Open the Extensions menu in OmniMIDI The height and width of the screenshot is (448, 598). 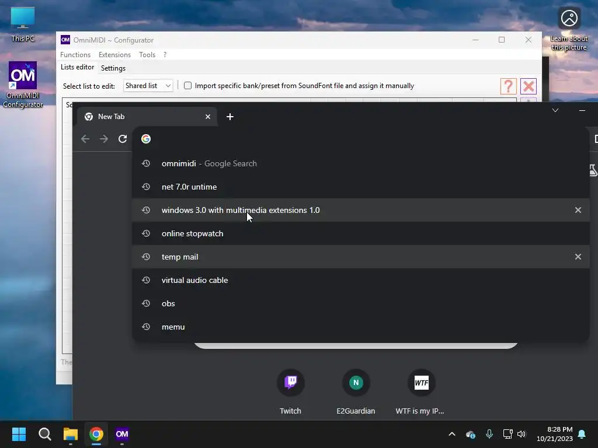[114, 54]
